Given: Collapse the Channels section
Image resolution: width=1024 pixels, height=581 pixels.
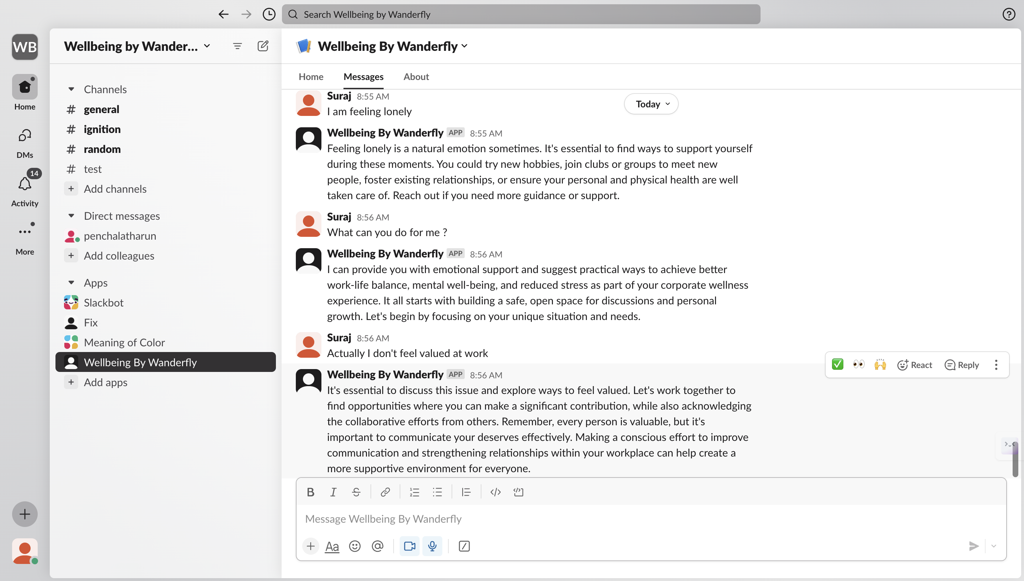Looking at the screenshot, I should 71,89.
